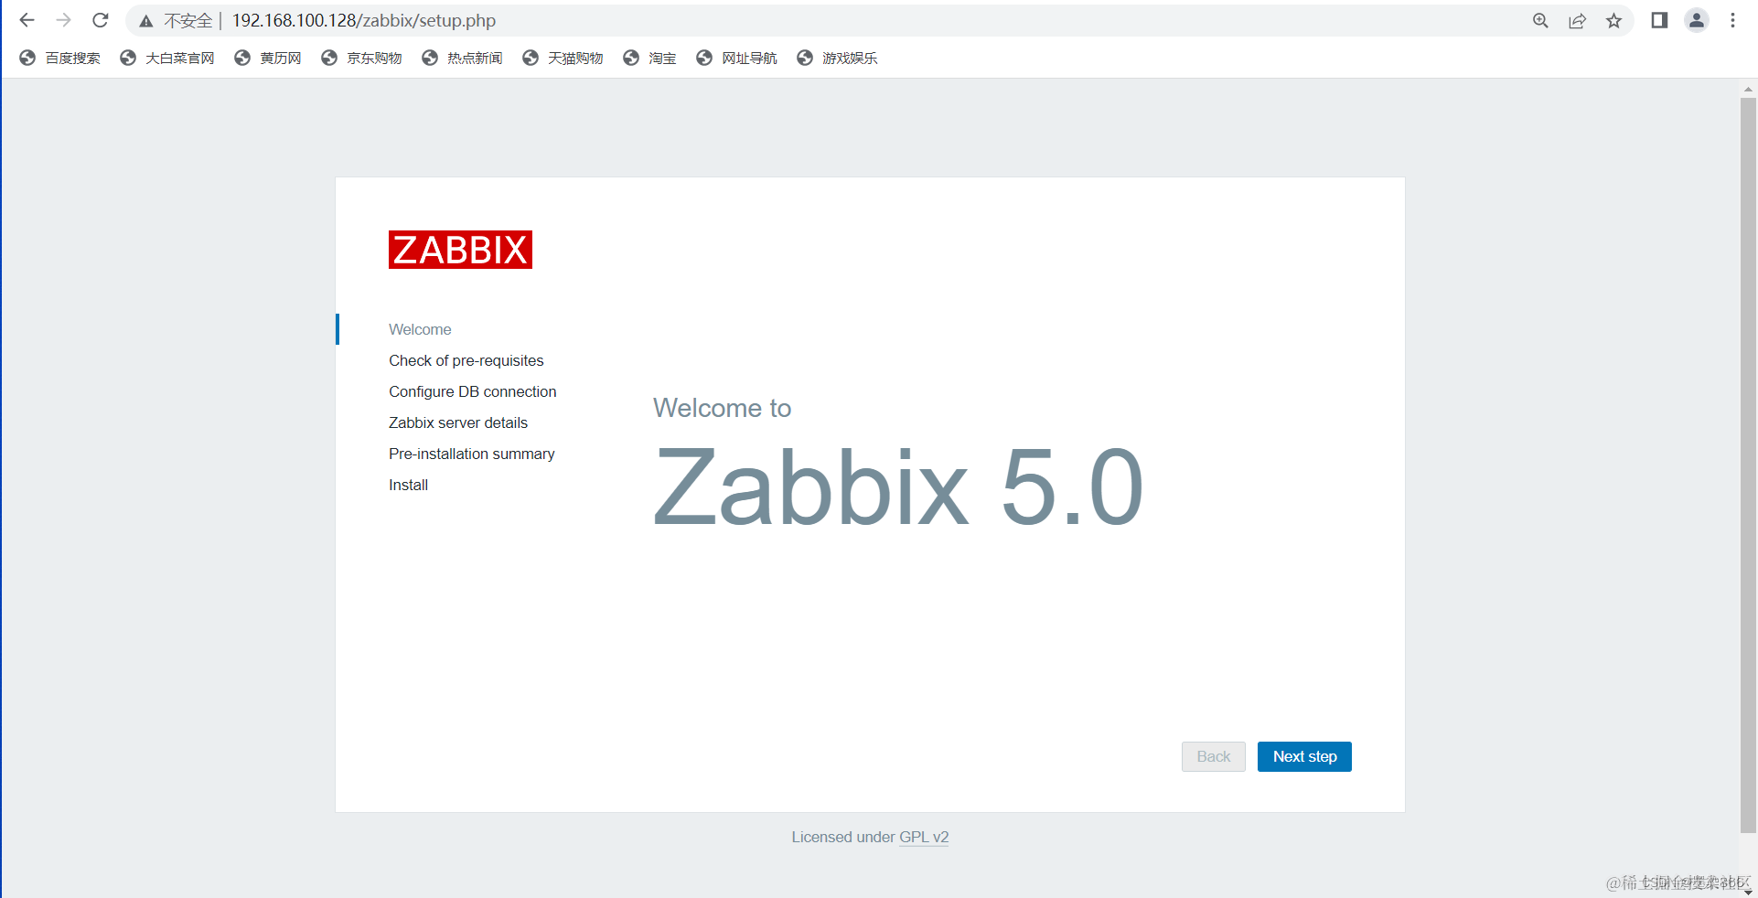Click the vertical scrollbar thumb

[1748, 465]
